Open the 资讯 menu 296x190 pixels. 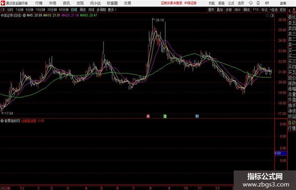[x=66, y=3]
